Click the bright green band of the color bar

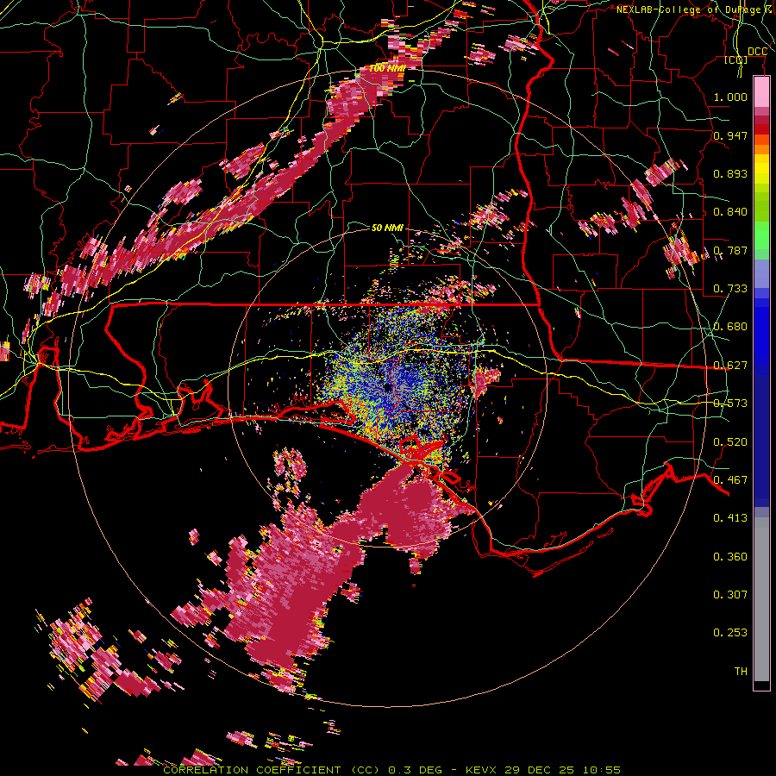click(x=761, y=236)
